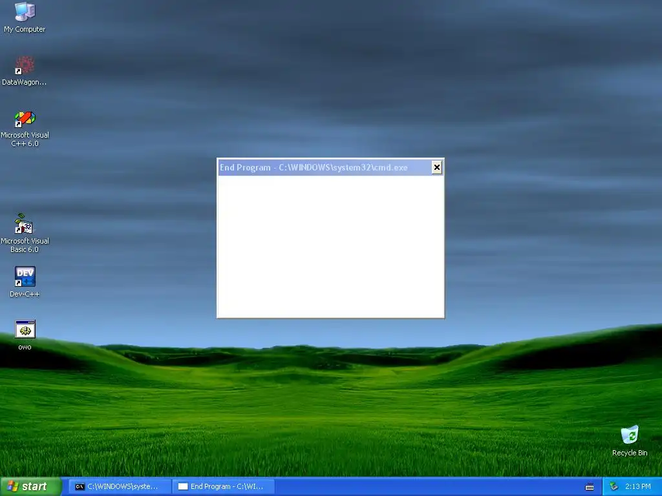Open the Start menu
Image resolution: width=662 pixels, height=496 pixels.
pos(31,486)
